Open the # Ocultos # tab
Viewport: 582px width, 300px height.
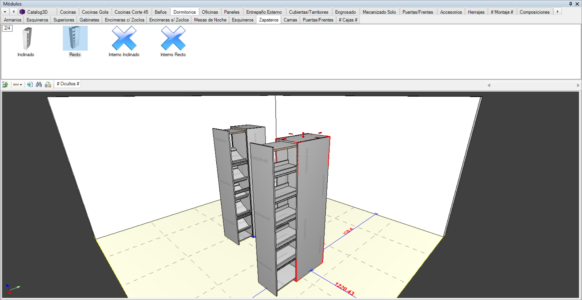[68, 84]
